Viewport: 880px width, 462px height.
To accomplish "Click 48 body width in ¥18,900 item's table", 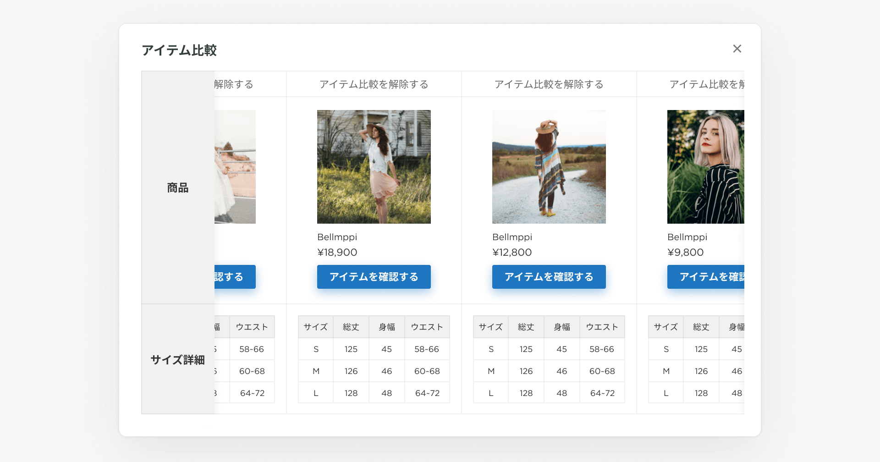I will coord(387,393).
